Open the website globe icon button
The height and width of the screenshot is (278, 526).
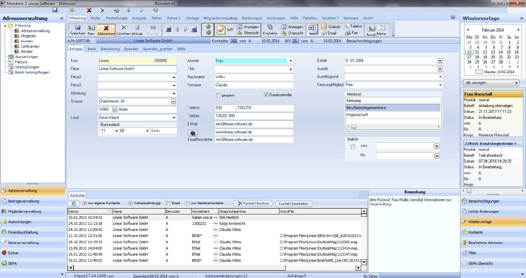pyautogui.click(x=193, y=133)
